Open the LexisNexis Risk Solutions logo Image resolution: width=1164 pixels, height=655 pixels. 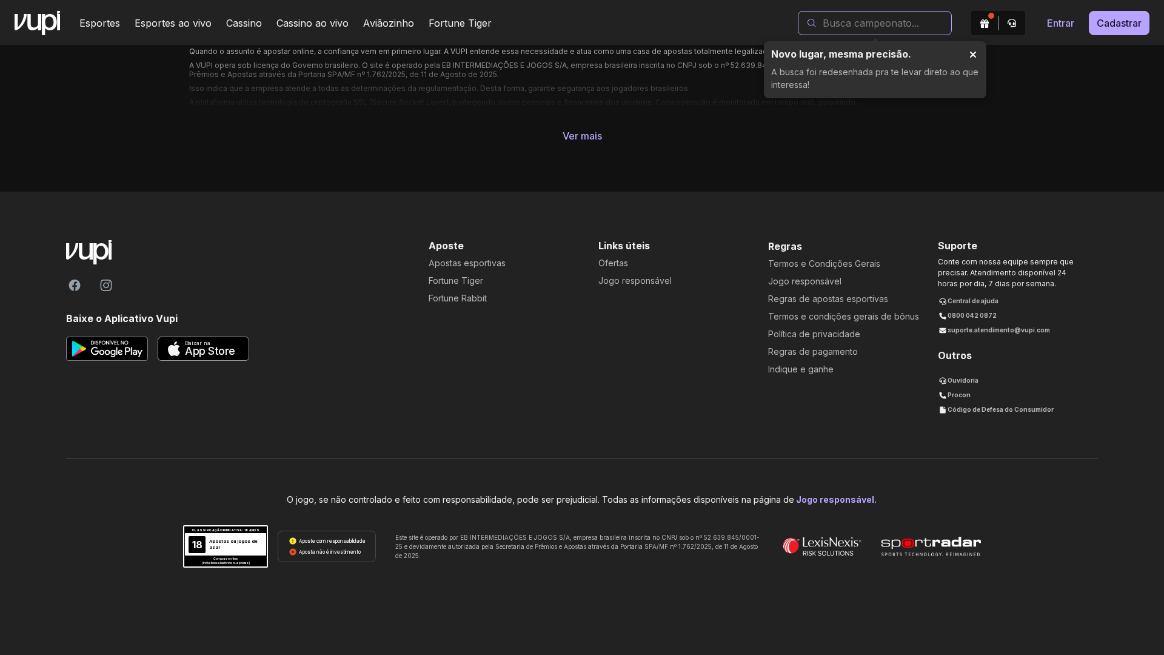point(821,546)
